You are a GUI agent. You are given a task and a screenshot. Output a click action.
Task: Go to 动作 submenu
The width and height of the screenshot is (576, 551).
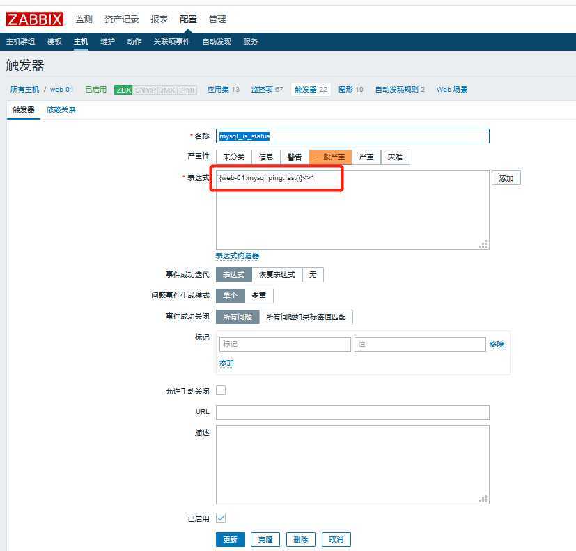click(x=134, y=42)
